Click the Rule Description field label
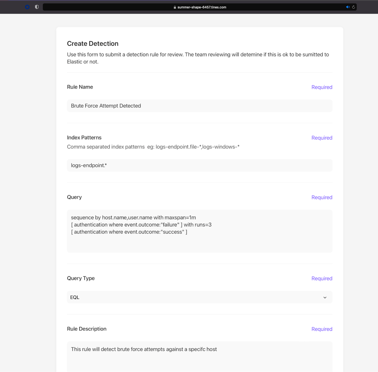 87,329
